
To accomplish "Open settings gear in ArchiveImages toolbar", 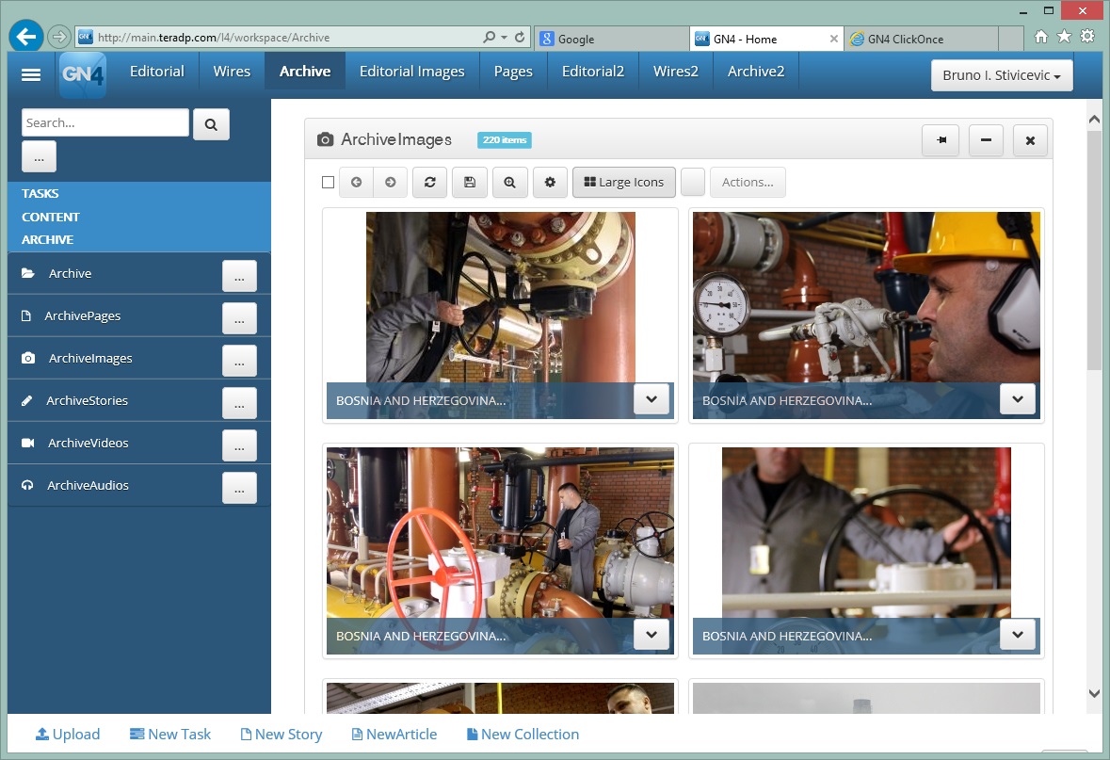I will (550, 182).
